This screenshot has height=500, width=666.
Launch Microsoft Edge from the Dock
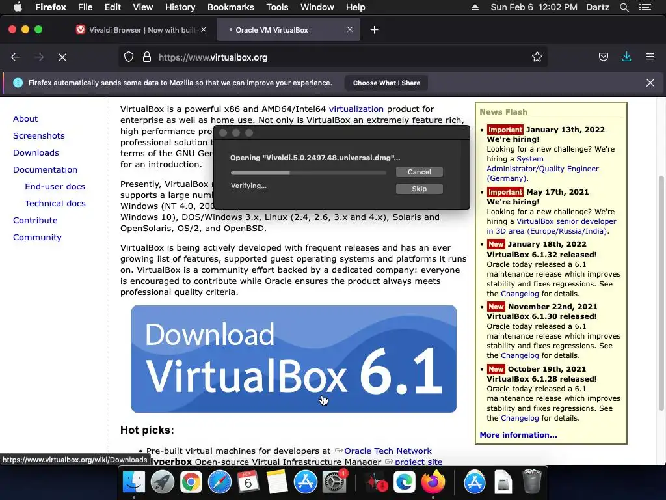(x=404, y=482)
